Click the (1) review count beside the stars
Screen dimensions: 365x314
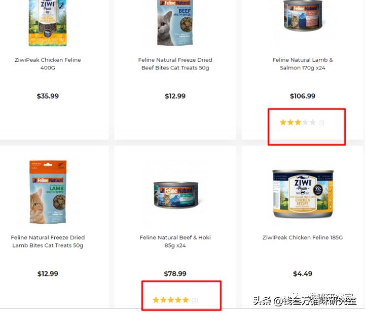(x=322, y=123)
